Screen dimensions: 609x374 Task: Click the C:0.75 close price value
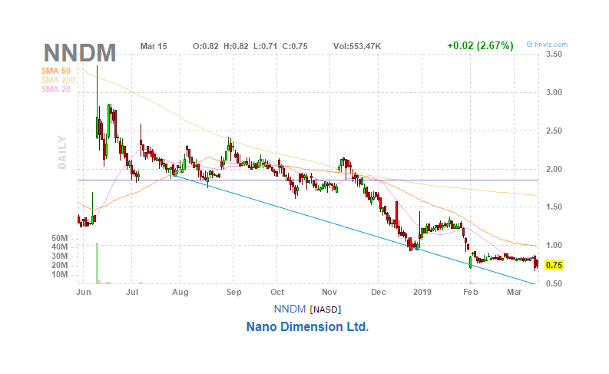[295, 46]
